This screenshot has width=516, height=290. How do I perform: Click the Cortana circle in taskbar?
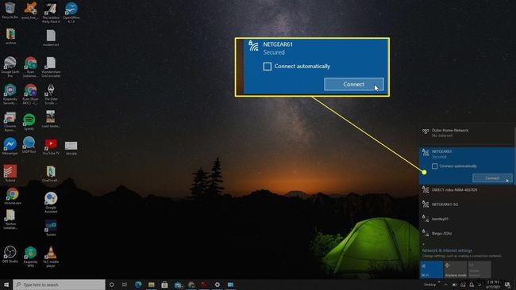click(x=112, y=284)
